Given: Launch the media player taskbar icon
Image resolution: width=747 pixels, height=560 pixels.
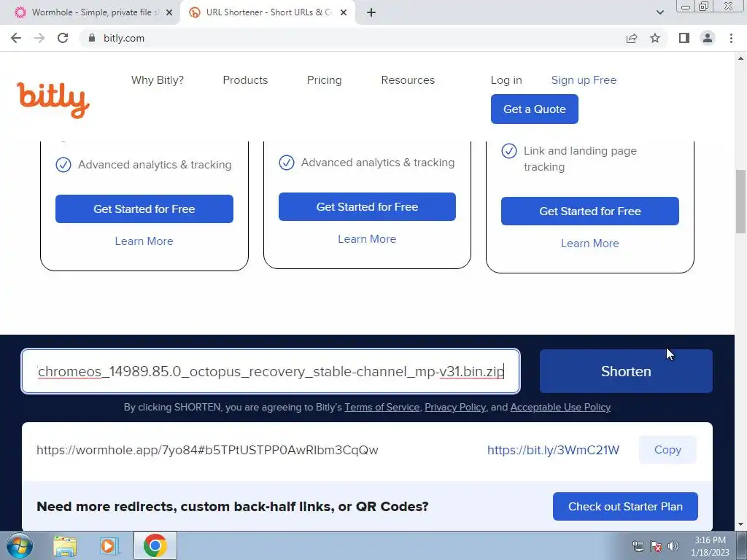Looking at the screenshot, I should coord(109,545).
